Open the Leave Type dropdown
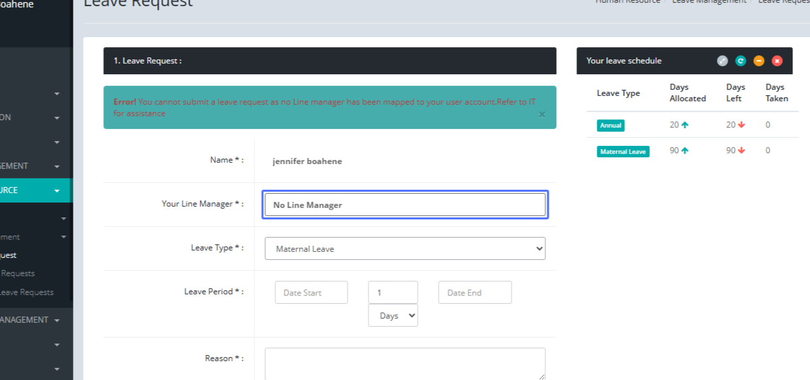This screenshot has height=380, width=810. click(405, 248)
